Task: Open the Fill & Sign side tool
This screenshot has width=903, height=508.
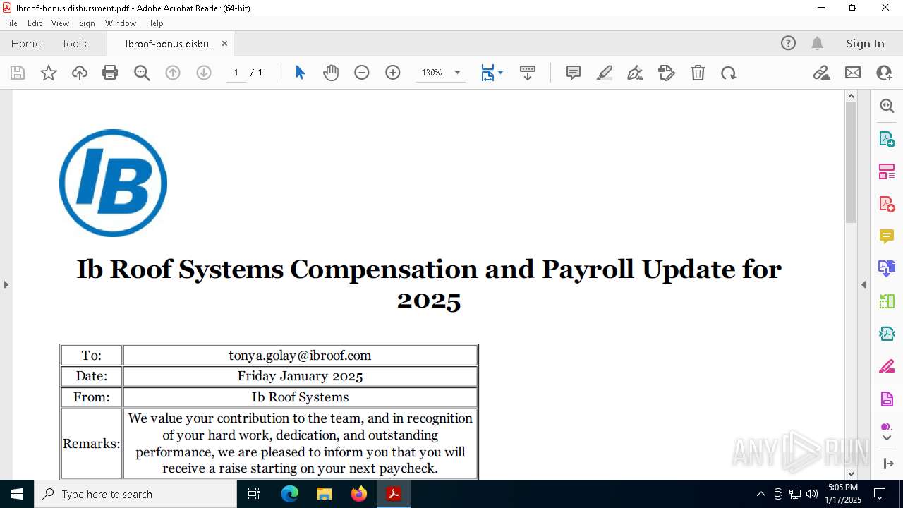Action: click(x=887, y=366)
